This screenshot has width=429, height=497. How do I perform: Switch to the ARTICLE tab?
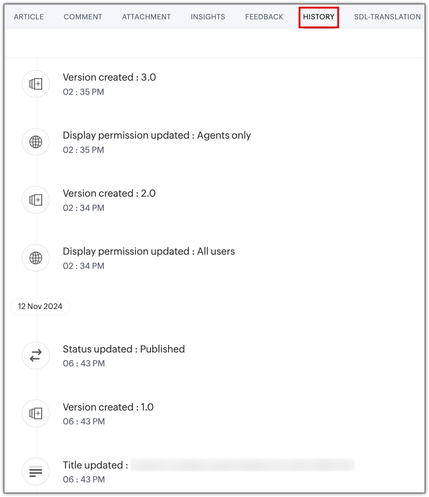click(x=29, y=17)
